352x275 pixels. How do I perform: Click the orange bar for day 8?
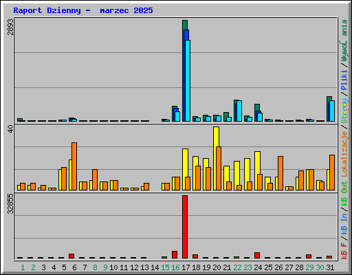[95, 180]
